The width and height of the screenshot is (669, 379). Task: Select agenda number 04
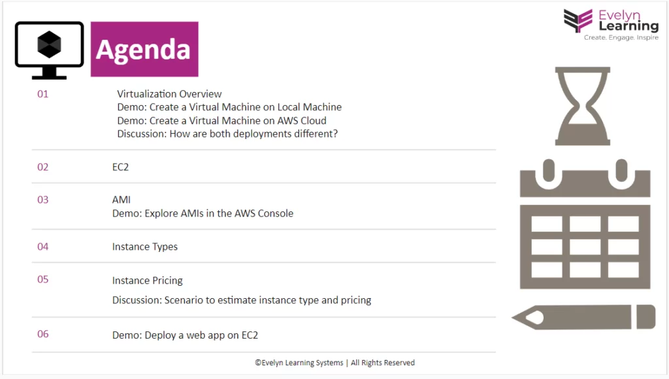coord(43,247)
